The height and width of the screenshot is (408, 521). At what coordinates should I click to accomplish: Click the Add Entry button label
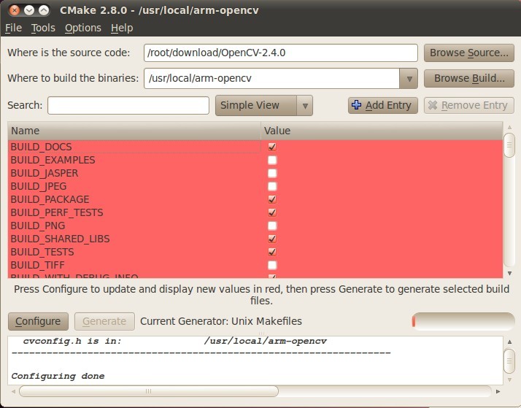point(388,105)
